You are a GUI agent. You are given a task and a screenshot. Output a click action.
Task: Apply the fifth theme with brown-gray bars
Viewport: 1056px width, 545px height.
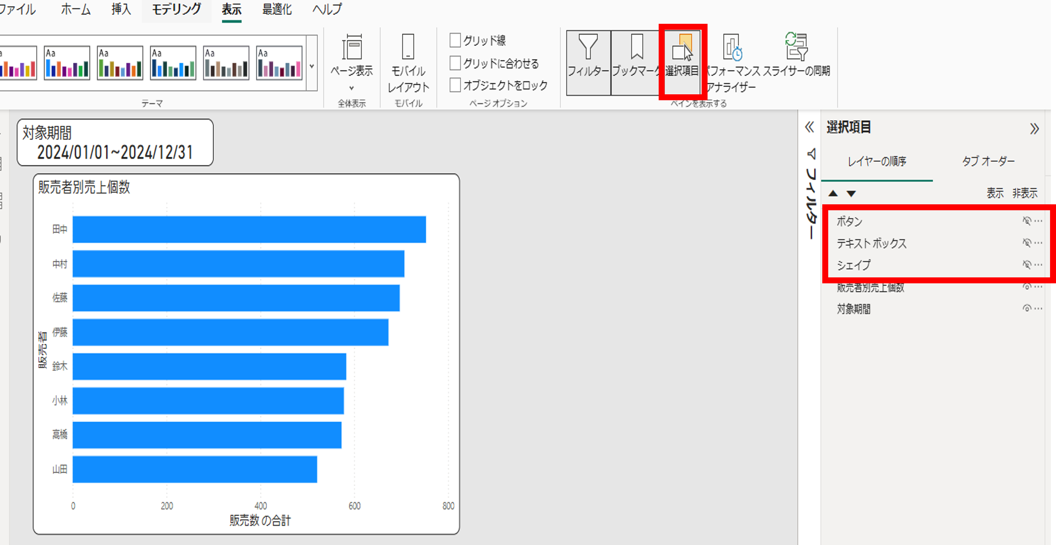(226, 63)
